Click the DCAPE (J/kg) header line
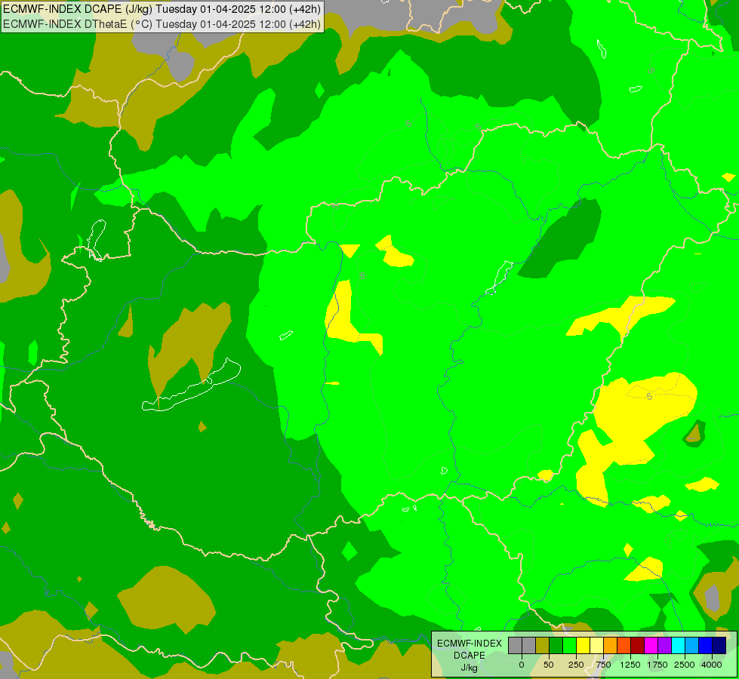This screenshot has height=679, width=739. [162, 9]
